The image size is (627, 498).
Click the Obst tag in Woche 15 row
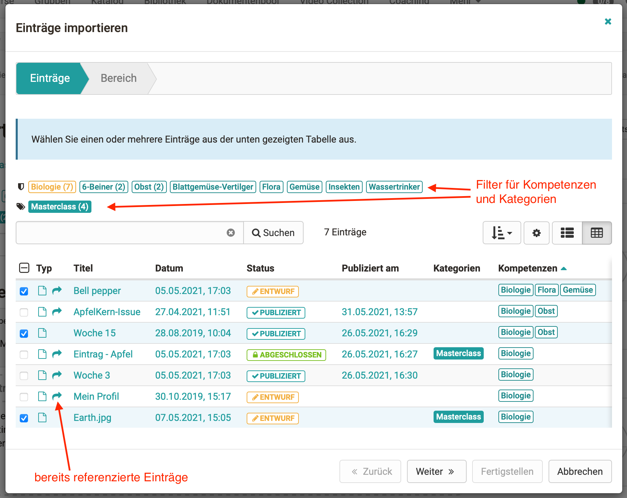tap(546, 332)
